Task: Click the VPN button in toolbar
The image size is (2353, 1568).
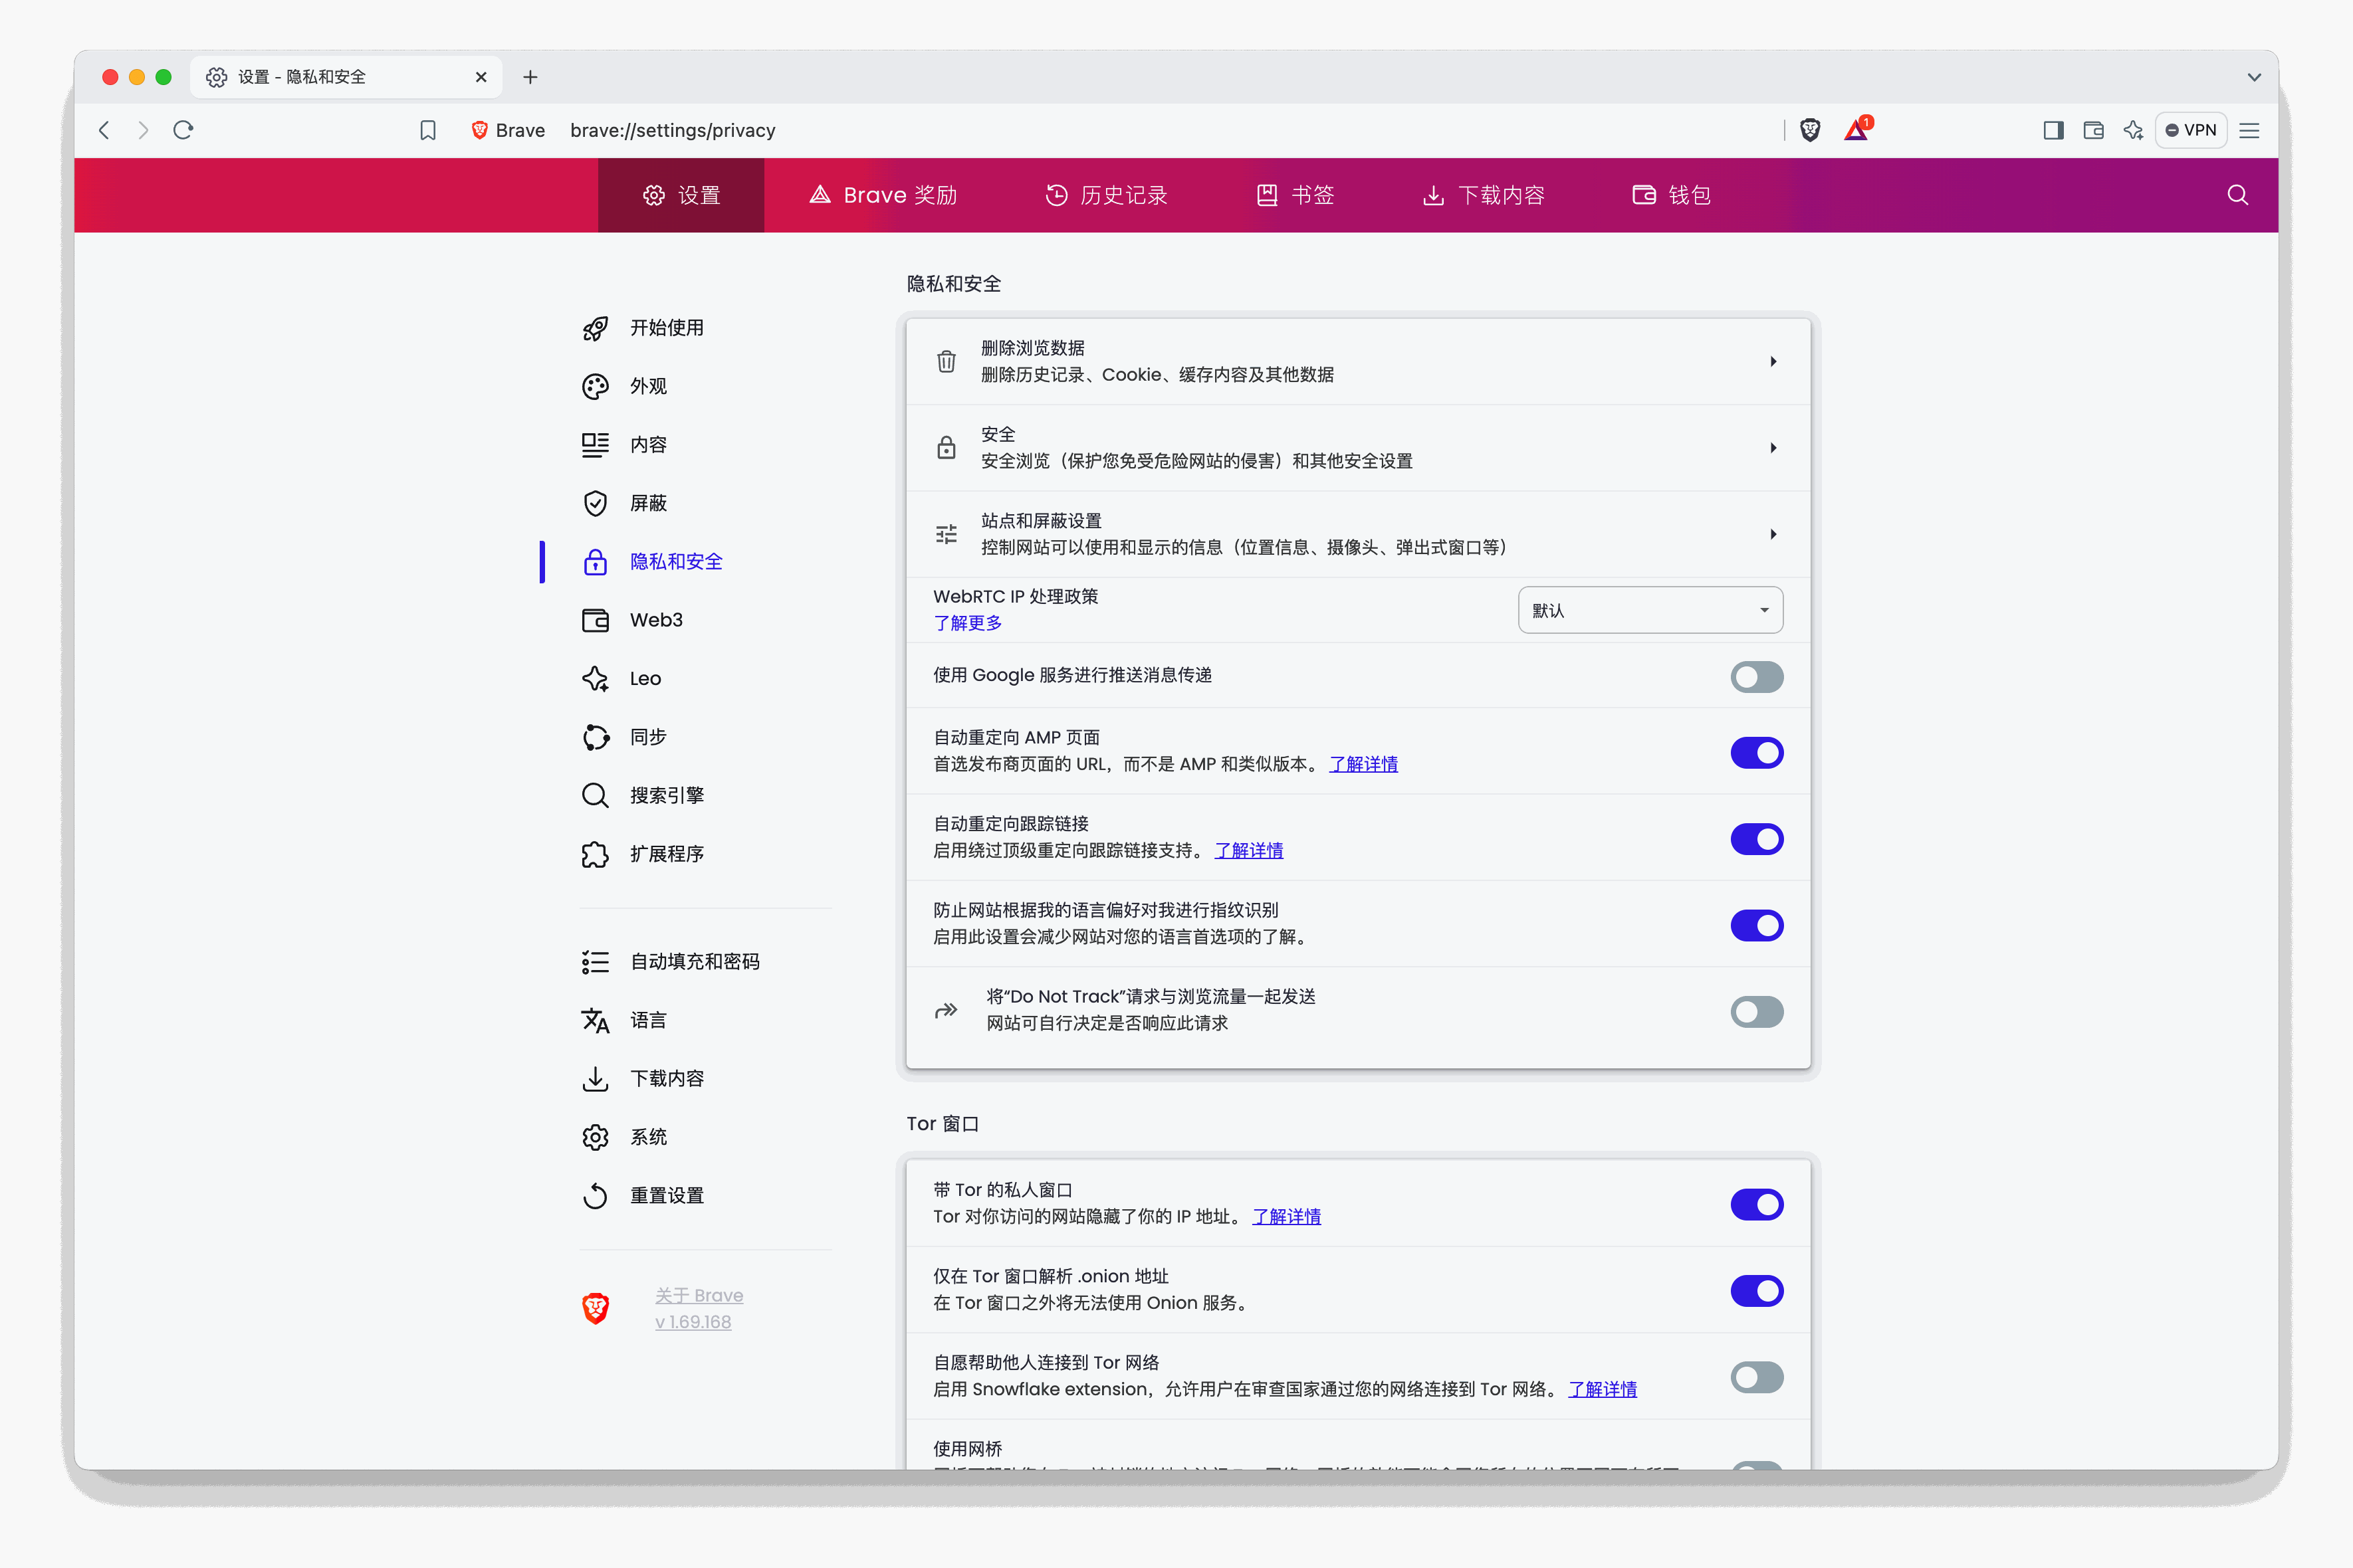Action: pyautogui.click(x=2191, y=130)
